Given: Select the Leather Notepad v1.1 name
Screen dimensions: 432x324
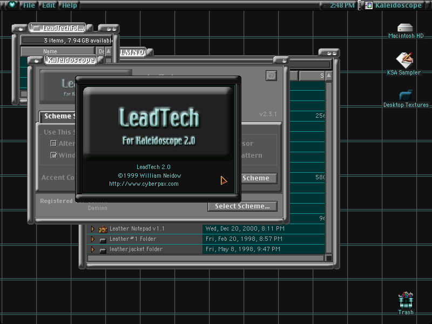Looking at the screenshot, I should coord(137,228).
